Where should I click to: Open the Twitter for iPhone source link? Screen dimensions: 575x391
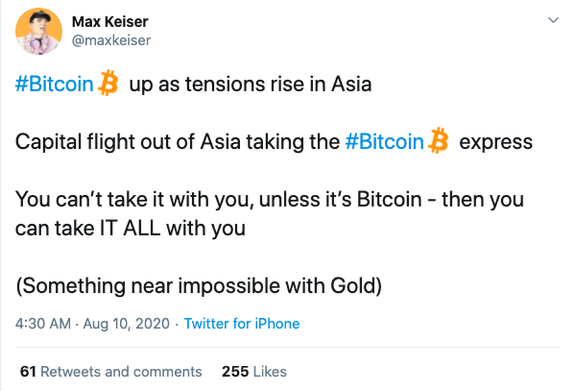click(x=241, y=323)
